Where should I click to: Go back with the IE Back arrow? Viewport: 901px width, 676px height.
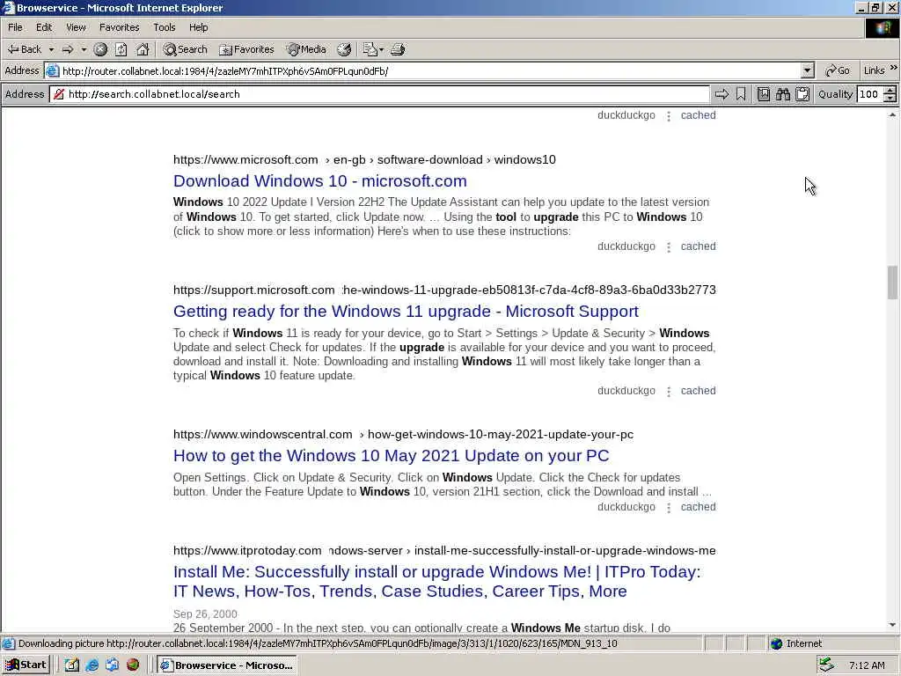24,49
